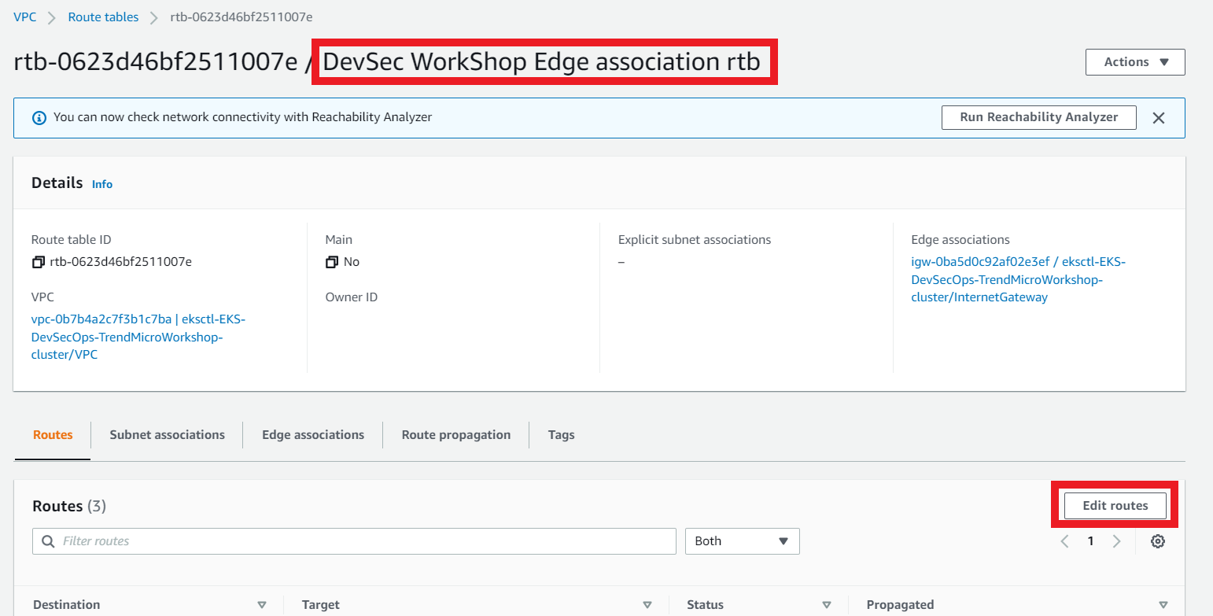The width and height of the screenshot is (1213, 616).
Task: Open the vpc-0b7b4a2c7f3b1c7ba VPC link
Action: tap(138, 337)
